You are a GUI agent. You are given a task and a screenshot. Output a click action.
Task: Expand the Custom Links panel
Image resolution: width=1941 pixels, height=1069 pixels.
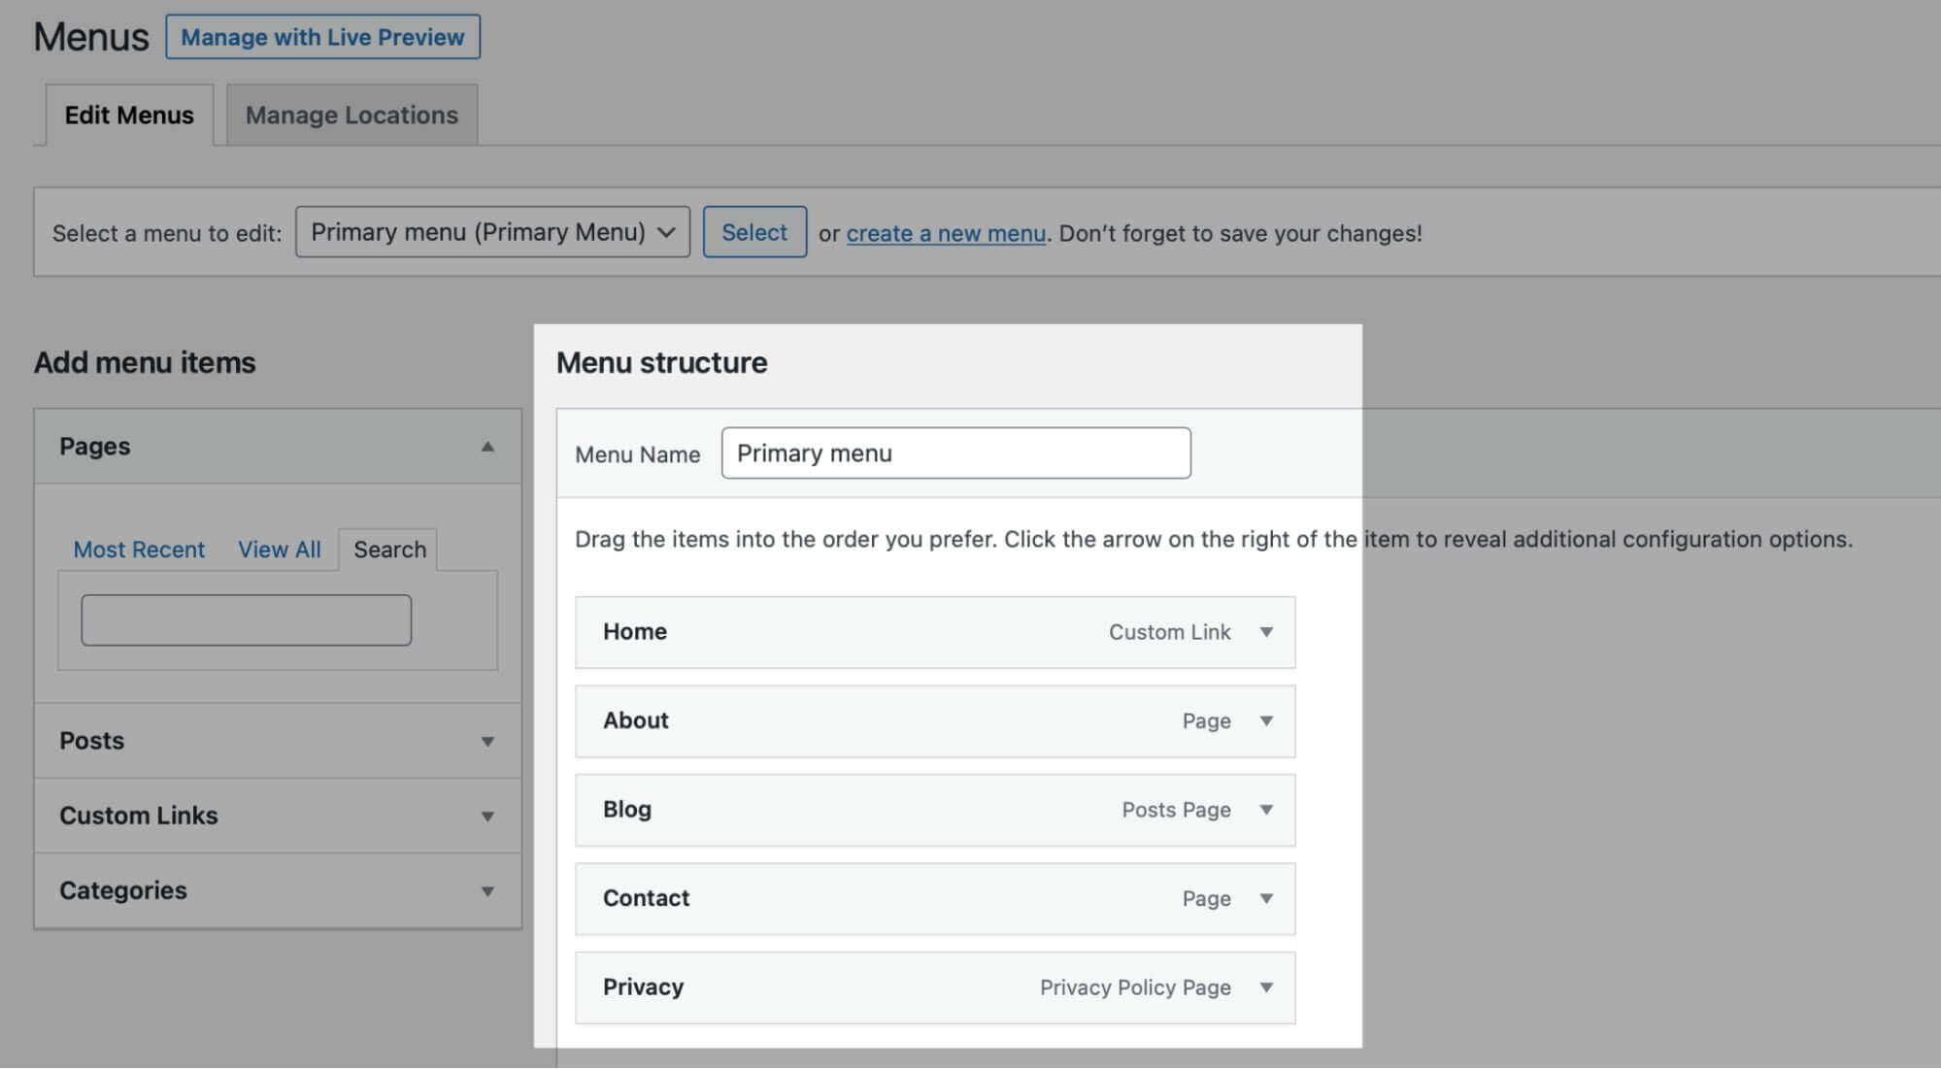[x=278, y=816]
